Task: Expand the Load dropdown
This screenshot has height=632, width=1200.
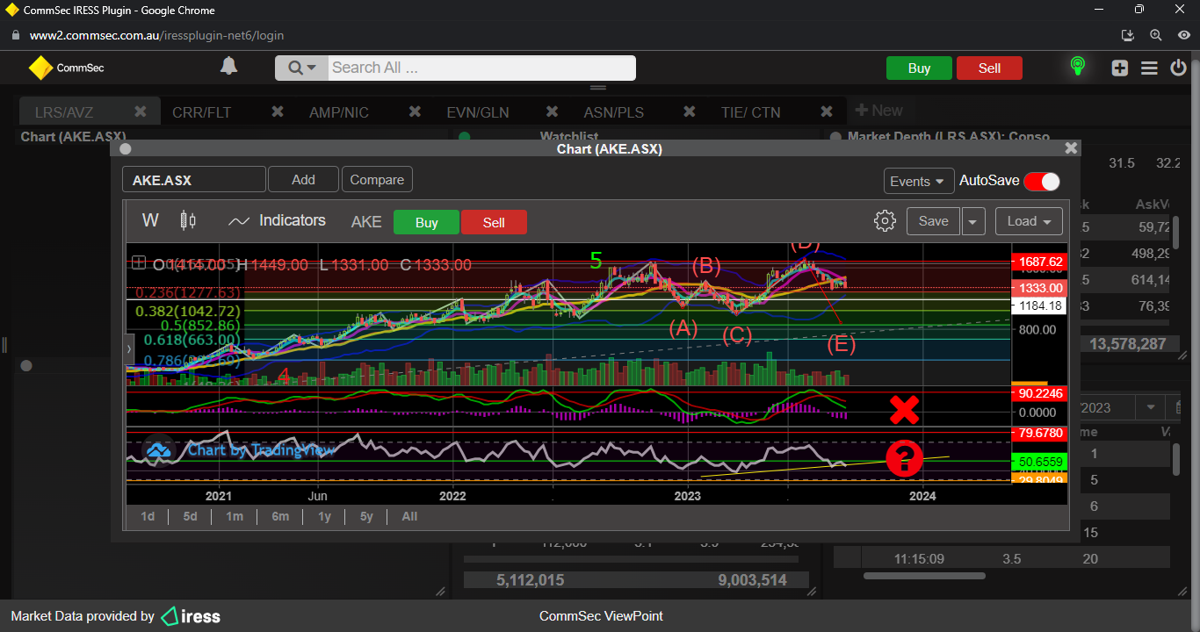Action: 1029,221
